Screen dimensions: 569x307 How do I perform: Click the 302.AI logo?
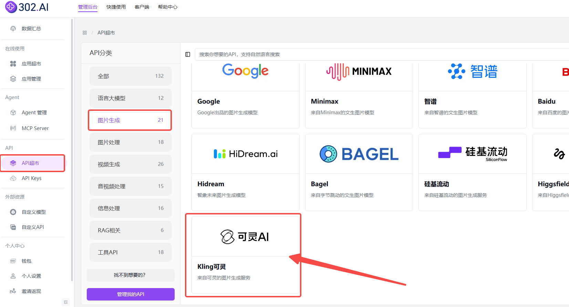pyautogui.click(x=27, y=7)
